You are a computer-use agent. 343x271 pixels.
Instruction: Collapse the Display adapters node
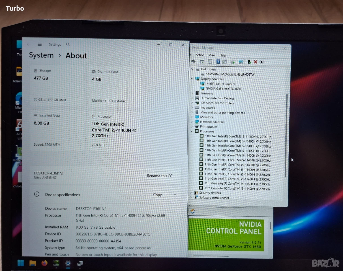[192, 79]
